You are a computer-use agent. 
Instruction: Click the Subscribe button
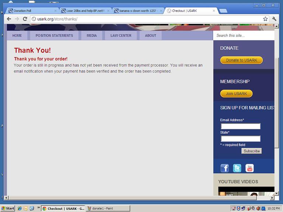[252, 151]
